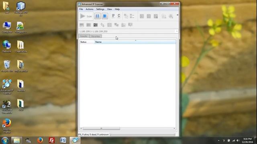Click the IP toolbar icon

coord(113,16)
